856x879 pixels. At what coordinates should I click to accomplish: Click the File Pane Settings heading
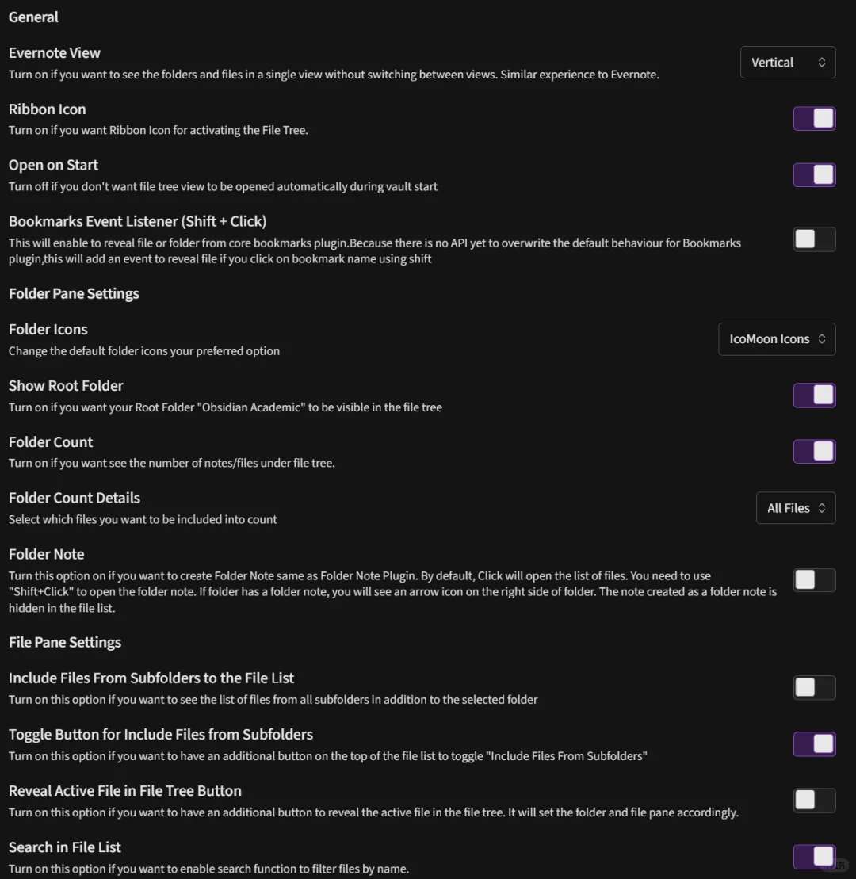pyautogui.click(x=65, y=643)
